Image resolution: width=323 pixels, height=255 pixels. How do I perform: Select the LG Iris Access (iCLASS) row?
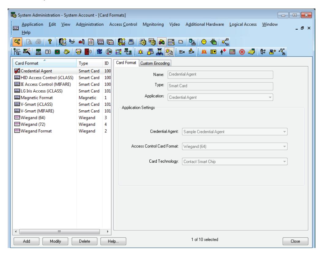click(x=62, y=91)
